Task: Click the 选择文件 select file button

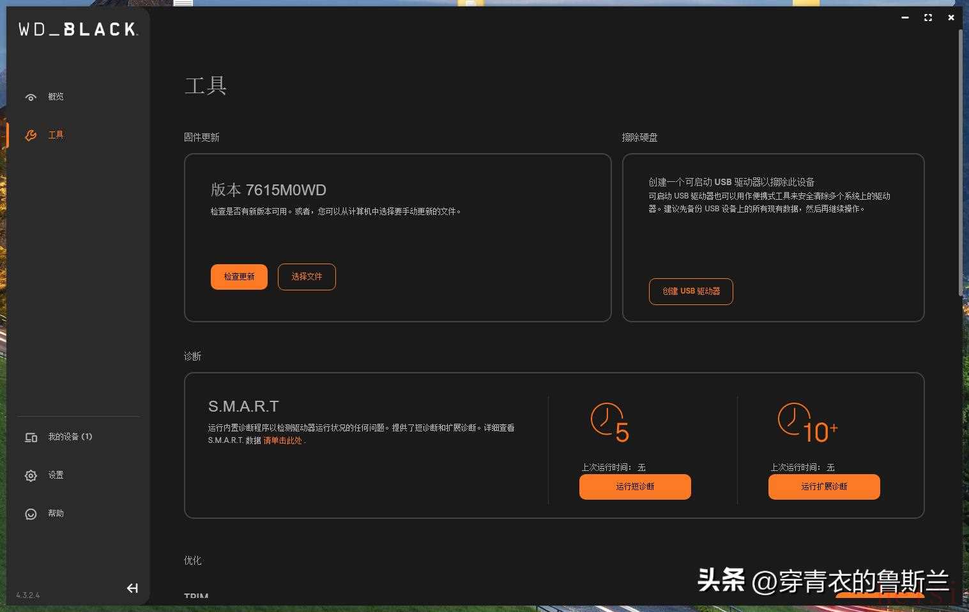Action: (307, 277)
